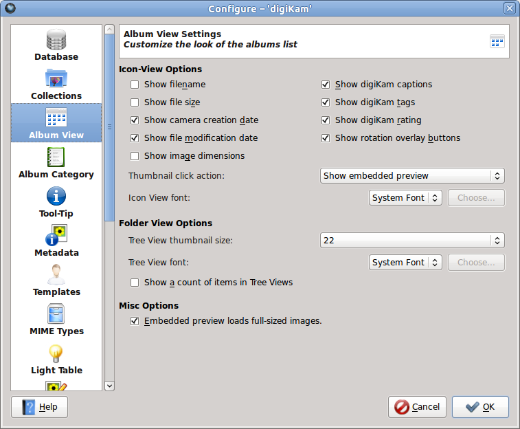
Task: Enable Show filename checkbox
Action: click(x=135, y=85)
